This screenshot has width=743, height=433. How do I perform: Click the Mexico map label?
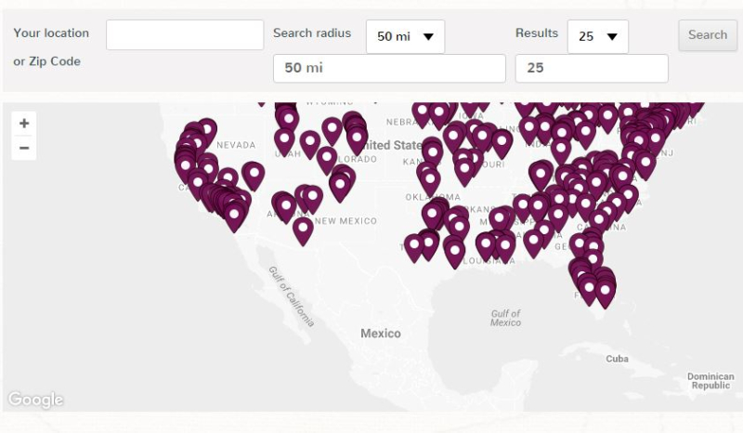click(x=381, y=334)
